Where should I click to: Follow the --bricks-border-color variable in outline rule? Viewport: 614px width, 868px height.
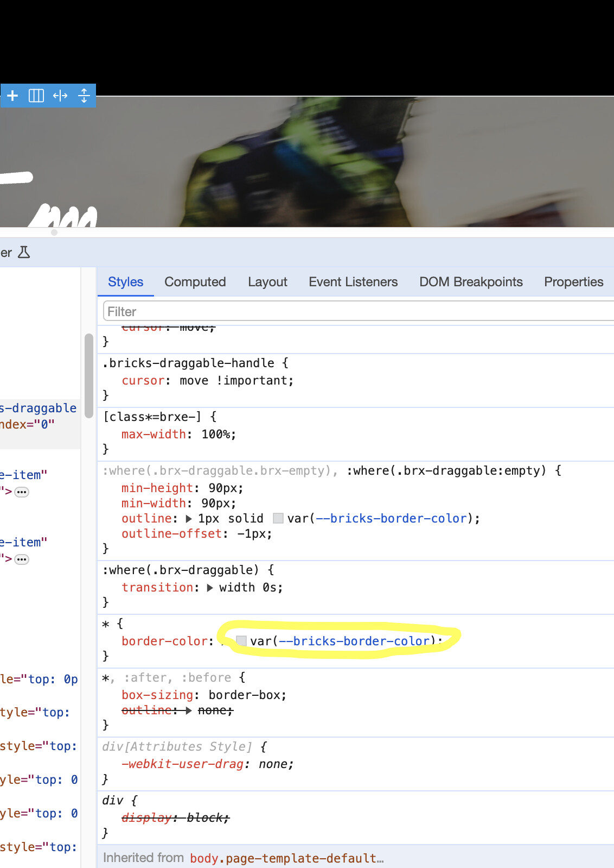click(391, 519)
